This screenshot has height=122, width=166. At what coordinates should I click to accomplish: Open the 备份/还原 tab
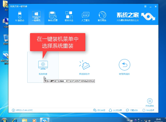(53, 16)
